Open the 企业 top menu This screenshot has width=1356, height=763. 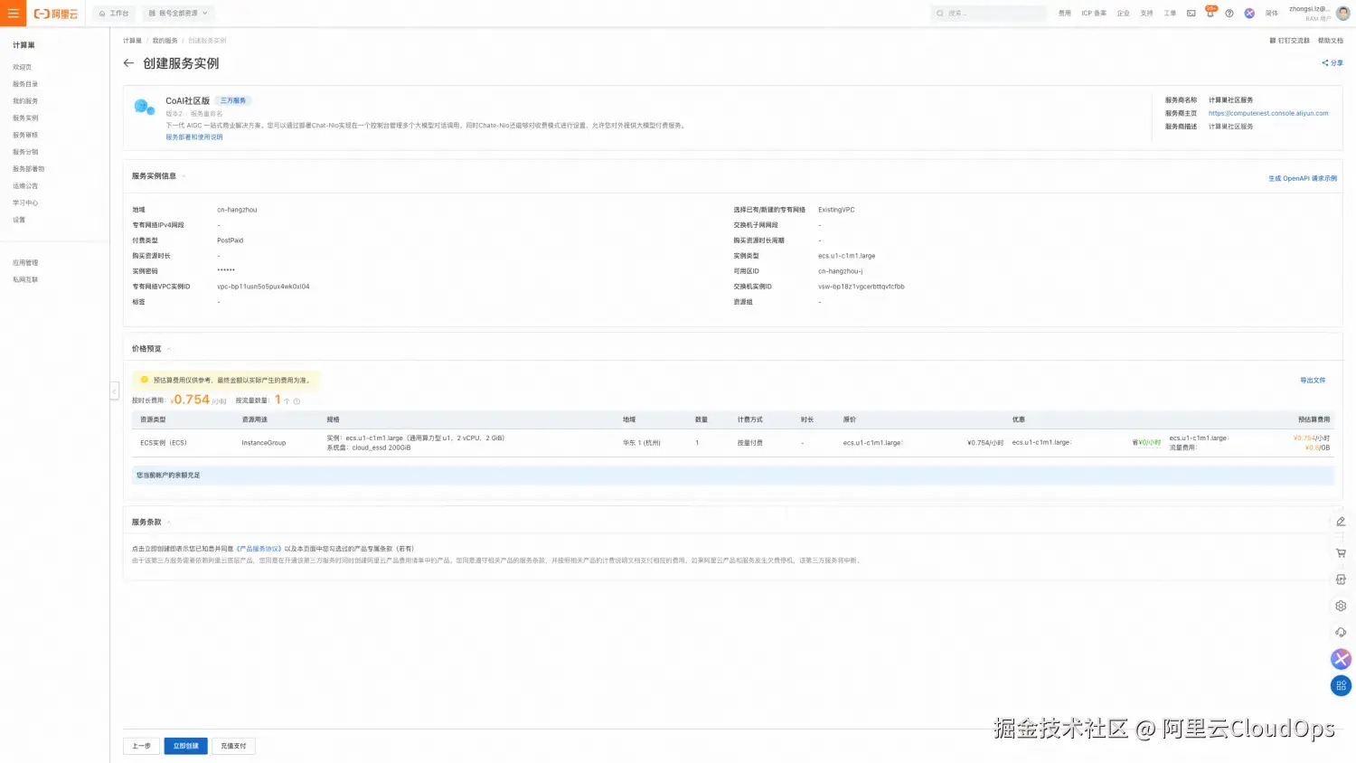point(1123,14)
